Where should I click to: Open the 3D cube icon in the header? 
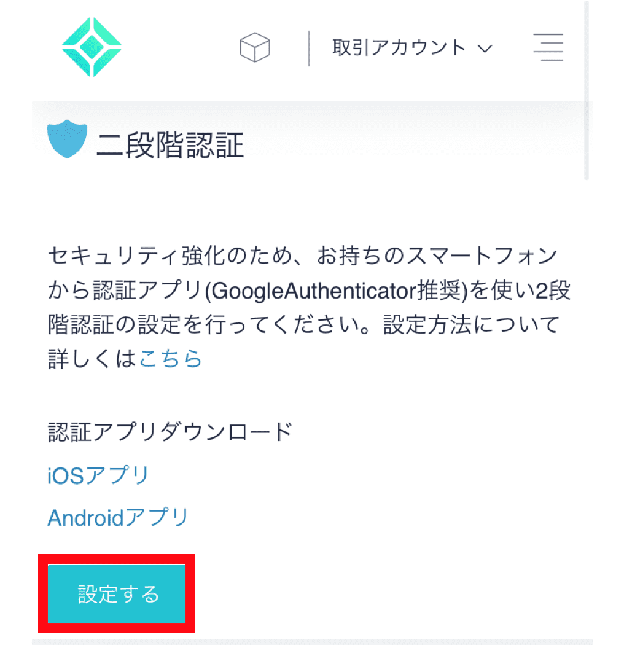coord(255,47)
